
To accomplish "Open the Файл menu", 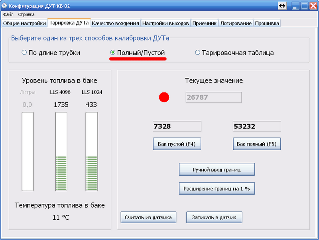I will click(x=8, y=14).
